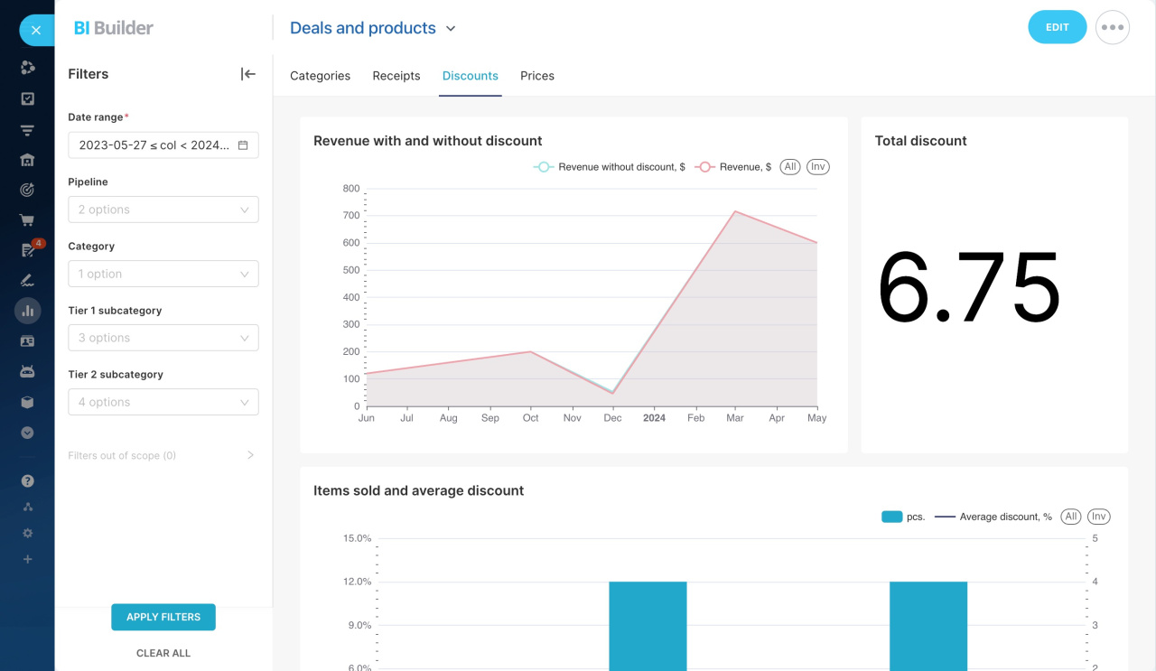The image size is (1156, 671).
Task: Open the sitemap structure icon in sidebar
Action: click(x=27, y=508)
